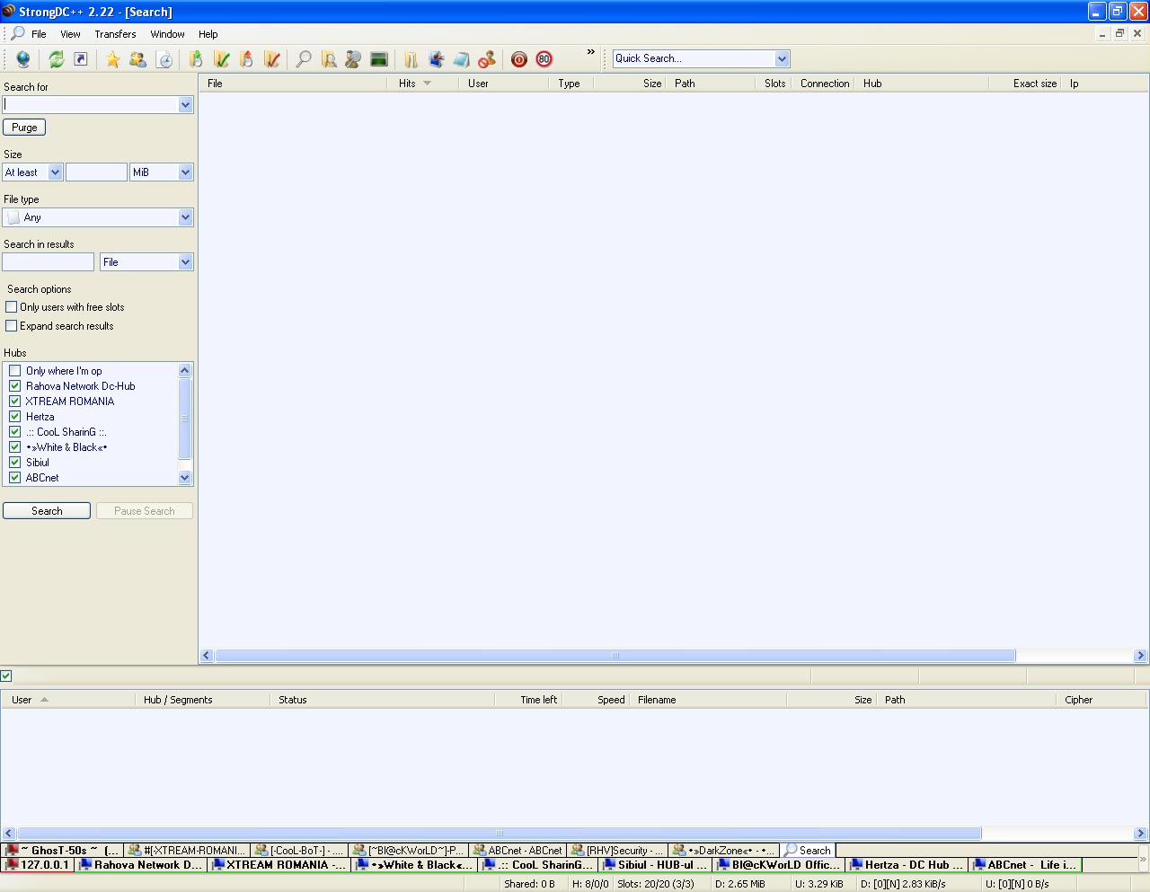Toggle the red power shutdown icon
This screenshot has height=892, width=1150.
(x=519, y=59)
